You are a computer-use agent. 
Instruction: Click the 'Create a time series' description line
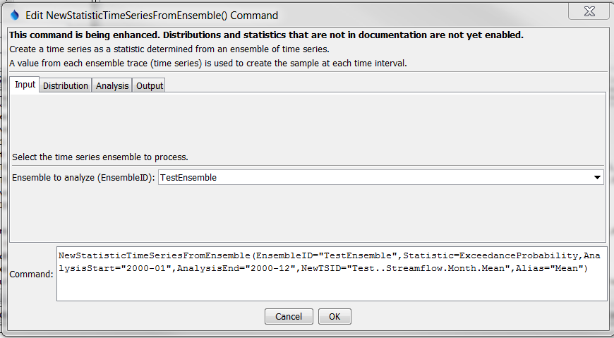pyautogui.click(x=169, y=49)
